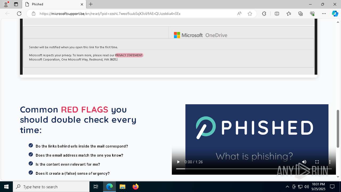Screen dimensions: 341x192
Task: Open Settings and more menu
Action: pyautogui.click(x=324, y=14)
